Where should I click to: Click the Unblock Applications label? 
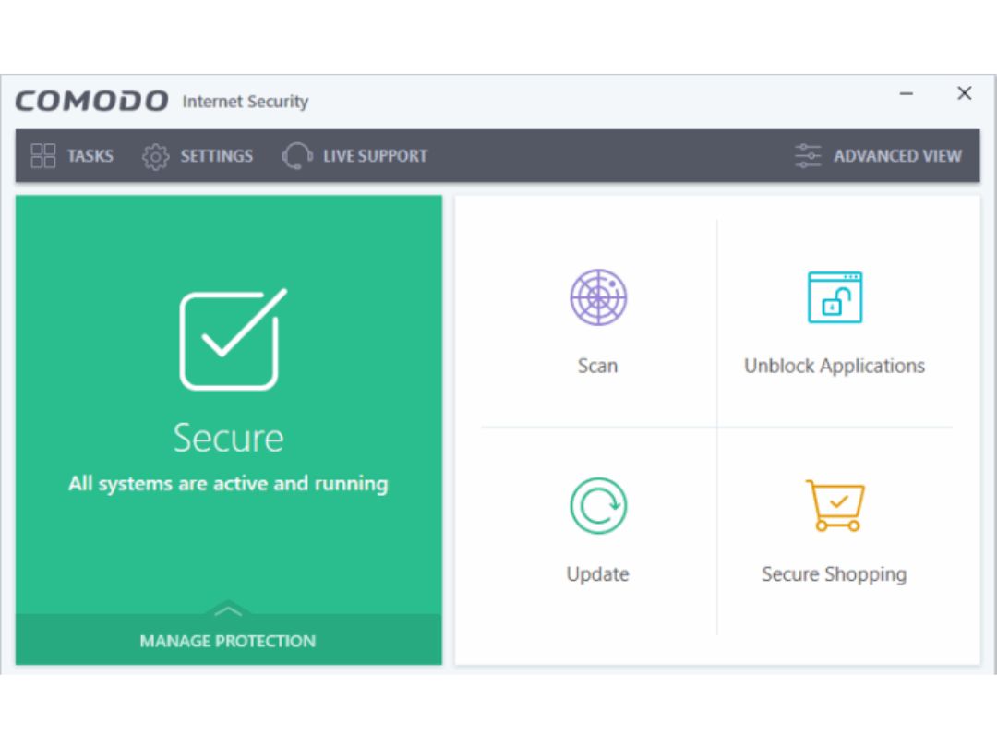point(835,367)
